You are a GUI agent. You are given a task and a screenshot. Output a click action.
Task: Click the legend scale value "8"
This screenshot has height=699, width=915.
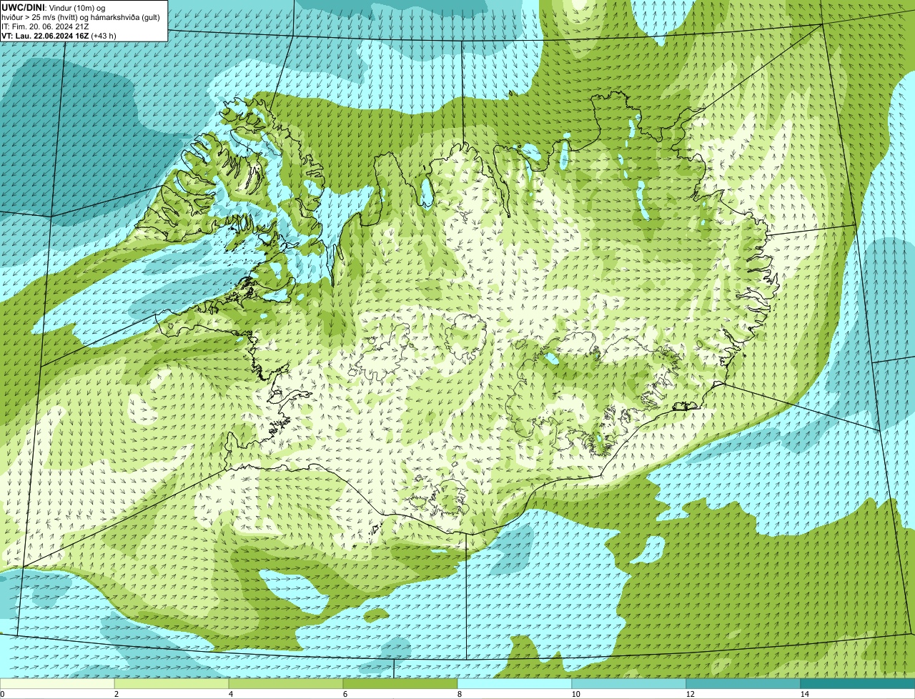pyautogui.click(x=459, y=694)
